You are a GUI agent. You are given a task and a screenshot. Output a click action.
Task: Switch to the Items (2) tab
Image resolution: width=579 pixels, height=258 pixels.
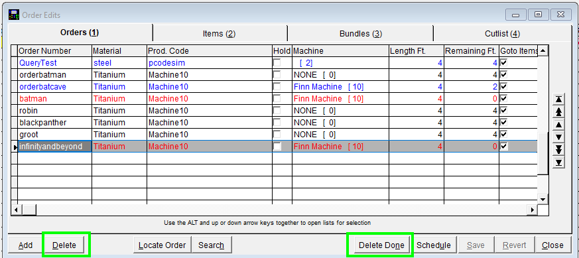coord(220,34)
